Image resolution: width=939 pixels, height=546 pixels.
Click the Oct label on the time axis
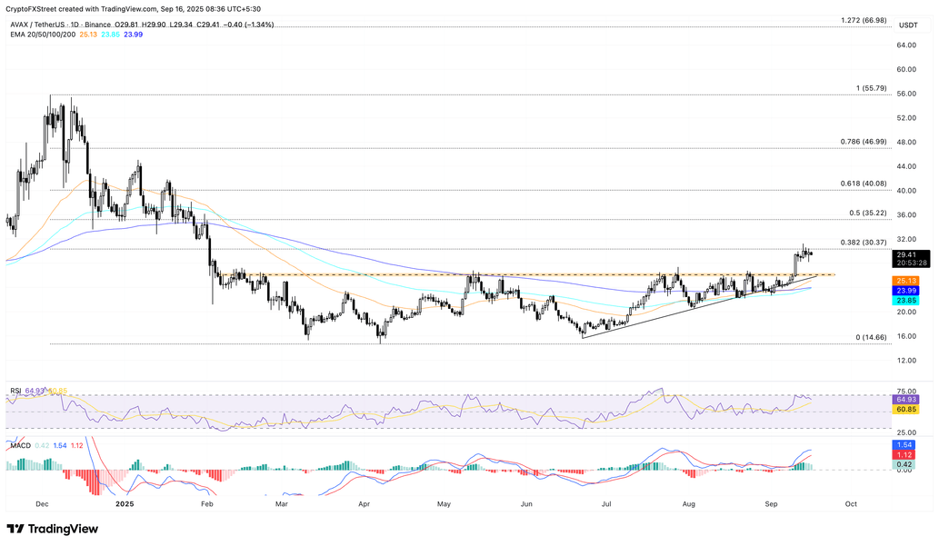point(850,503)
